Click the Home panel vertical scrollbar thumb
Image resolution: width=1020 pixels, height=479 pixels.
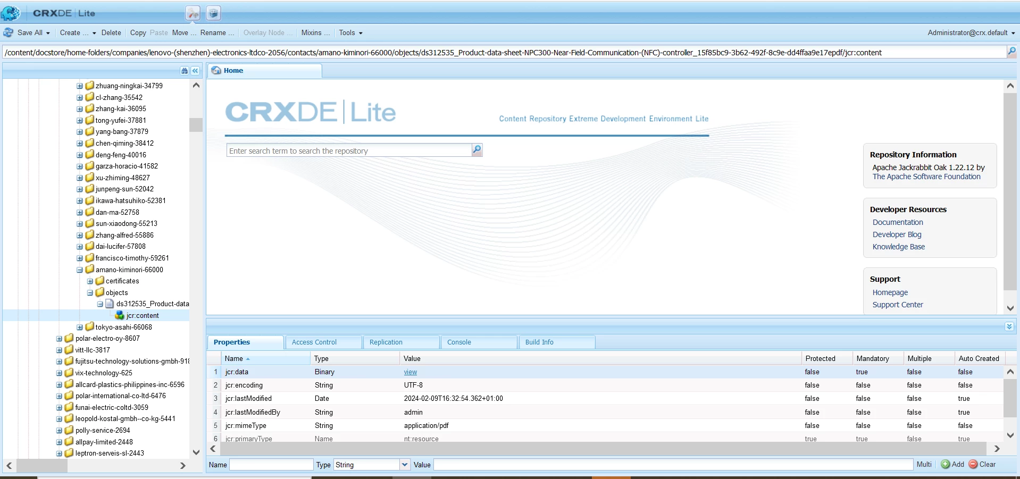(x=1010, y=191)
